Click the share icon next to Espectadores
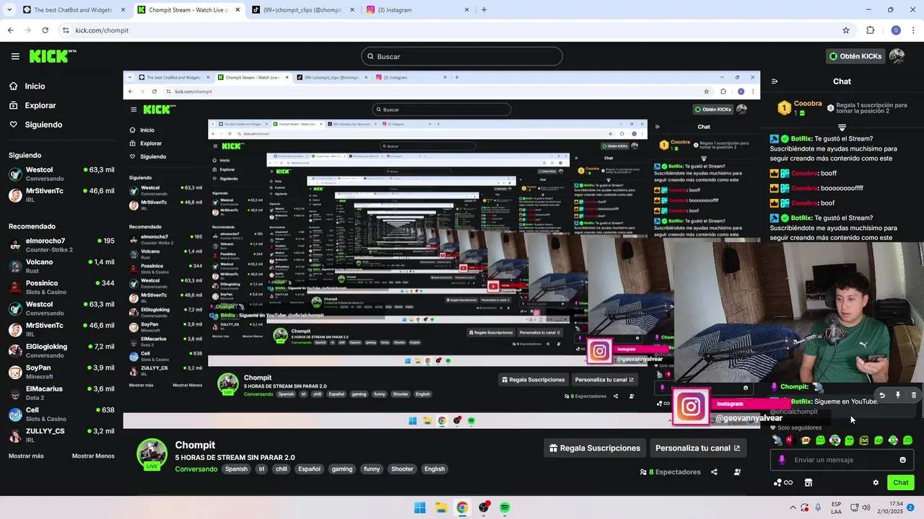Viewport: 924px width, 519px height. click(714, 472)
